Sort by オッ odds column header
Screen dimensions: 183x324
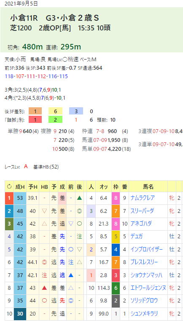[x=103, y=187]
